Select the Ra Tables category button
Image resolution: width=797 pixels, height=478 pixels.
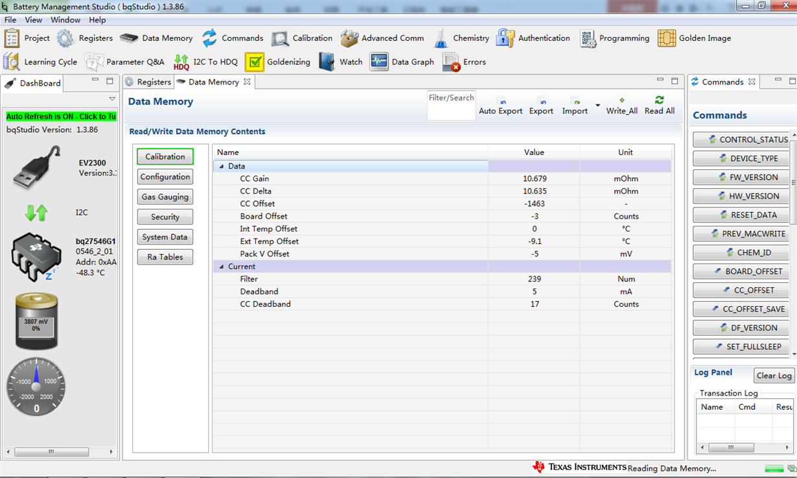point(165,257)
